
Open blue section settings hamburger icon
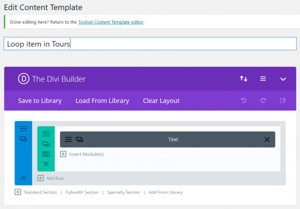tap(23, 129)
